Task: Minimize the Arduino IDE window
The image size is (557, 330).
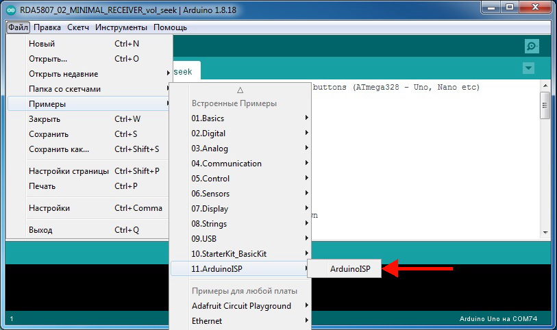Action: pyautogui.click(x=491, y=8)
